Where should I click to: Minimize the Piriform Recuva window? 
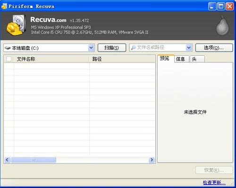(212, 7)
